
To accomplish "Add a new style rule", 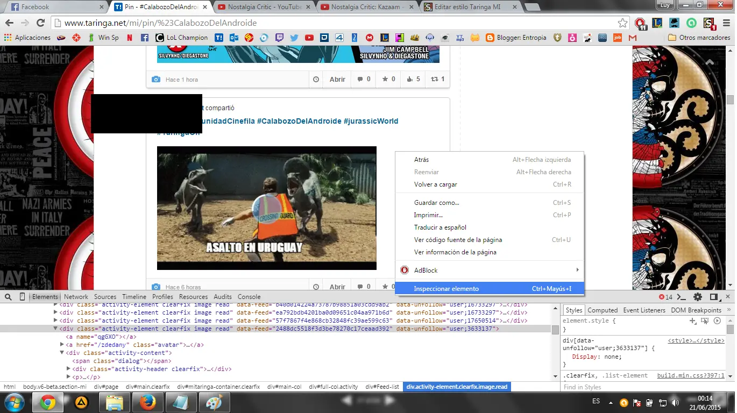I will [693, 321].
